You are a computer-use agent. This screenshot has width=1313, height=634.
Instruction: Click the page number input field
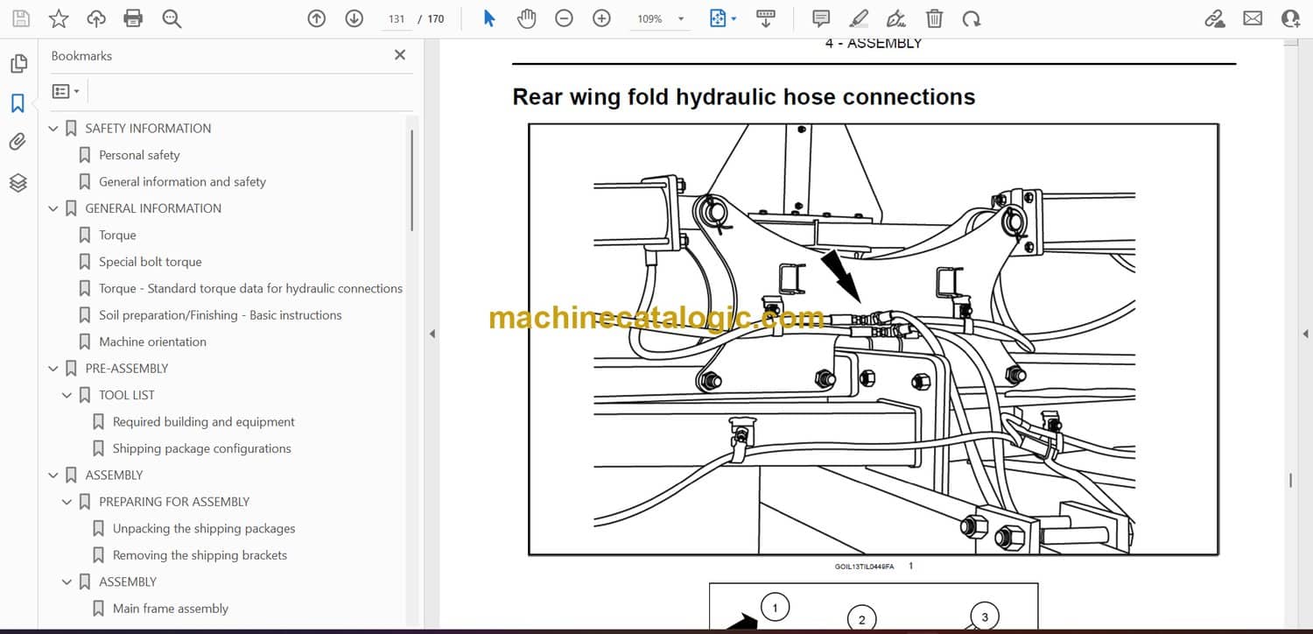click(x=397, y=18)
